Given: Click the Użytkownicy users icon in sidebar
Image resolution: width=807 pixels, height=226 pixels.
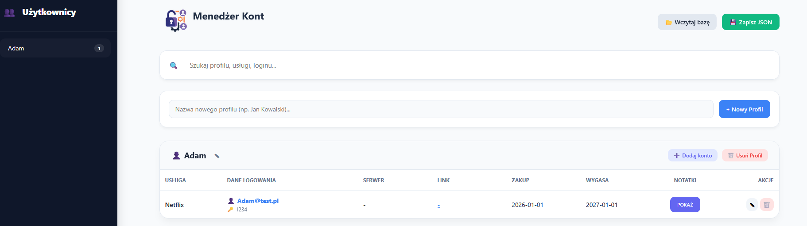Looking at the screenshot, I should [9, 13].
